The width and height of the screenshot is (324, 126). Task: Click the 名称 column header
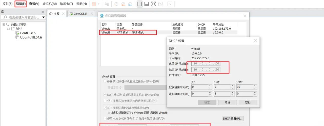[x=108, y=25]
